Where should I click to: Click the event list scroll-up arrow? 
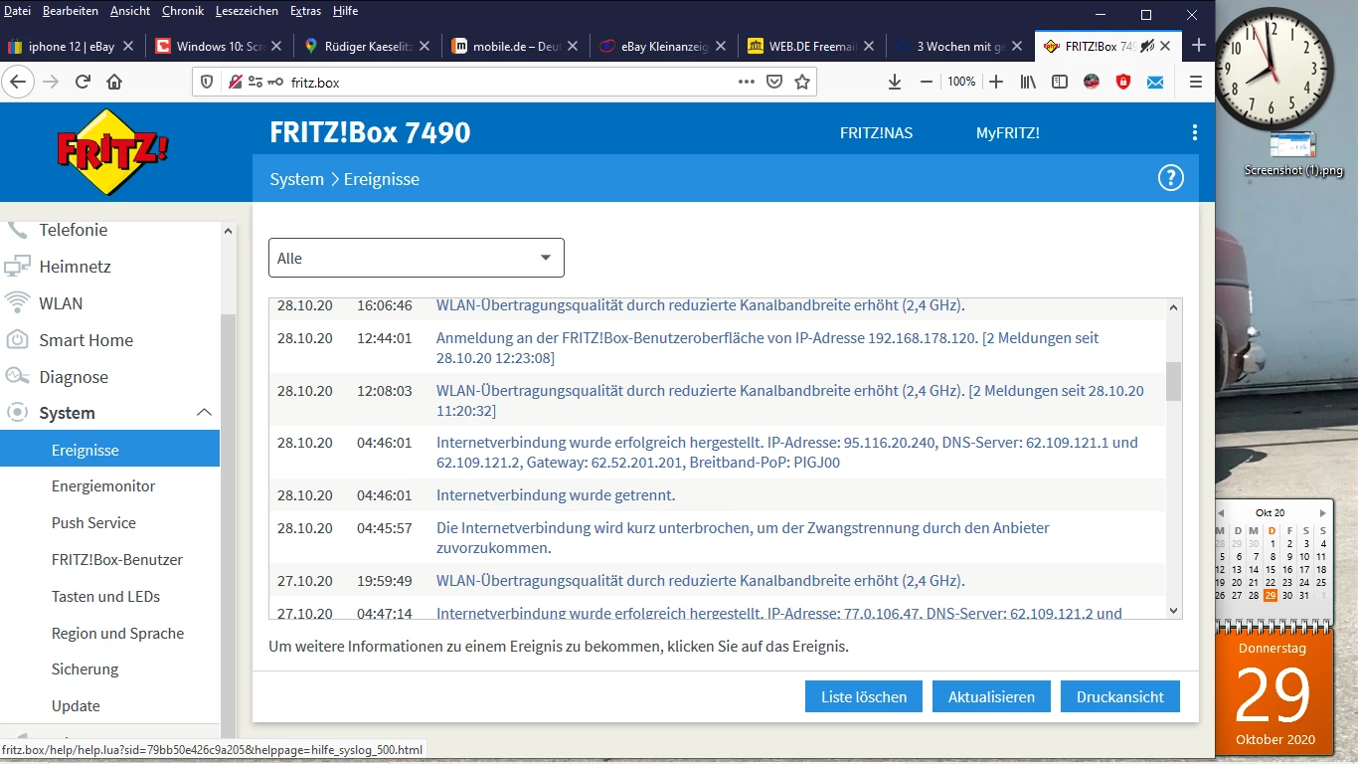(1174, 308)
